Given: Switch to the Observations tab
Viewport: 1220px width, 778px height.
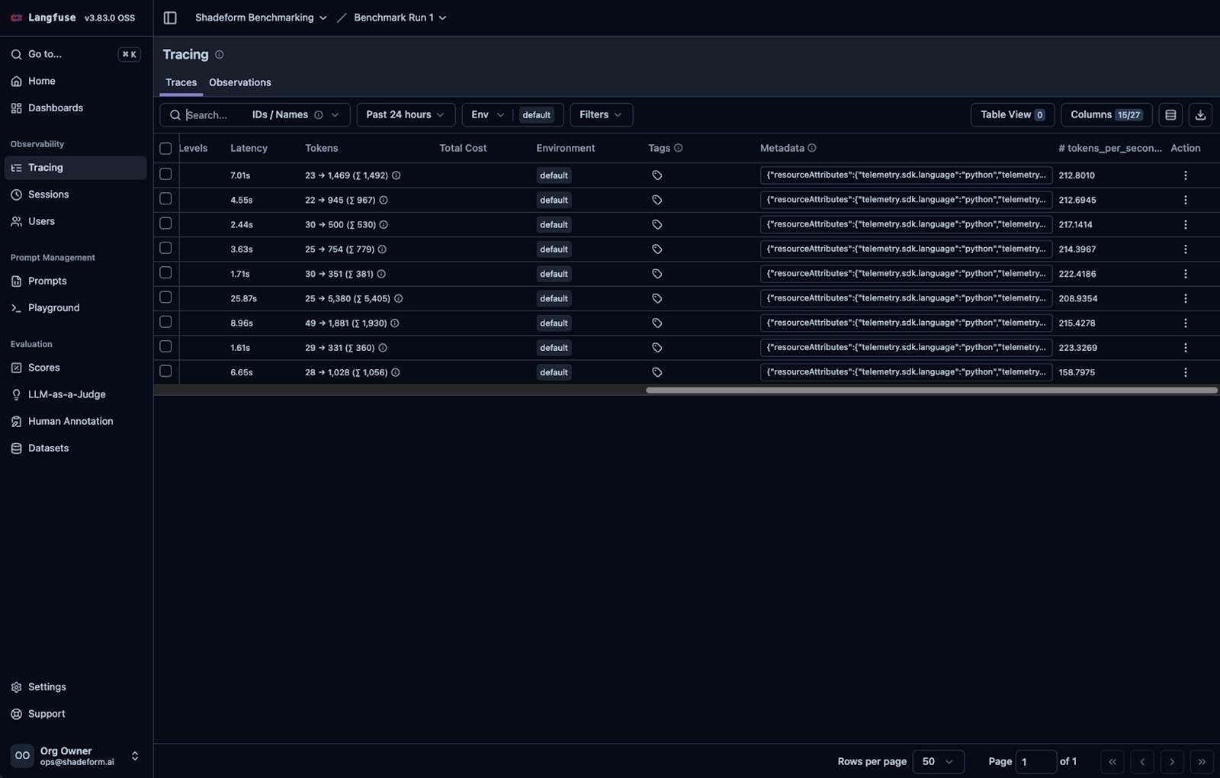Looking at the screenshot, I should pyautogui.click(x=239, y=82).
